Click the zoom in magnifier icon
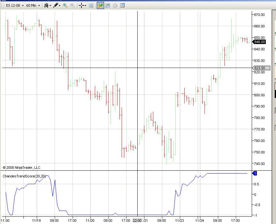The height and width of the screenshot is (224, 276). pos(65,5)
